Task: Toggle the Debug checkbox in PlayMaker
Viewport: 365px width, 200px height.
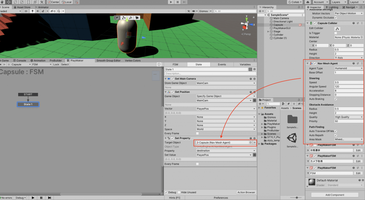Action: [166, 193]
